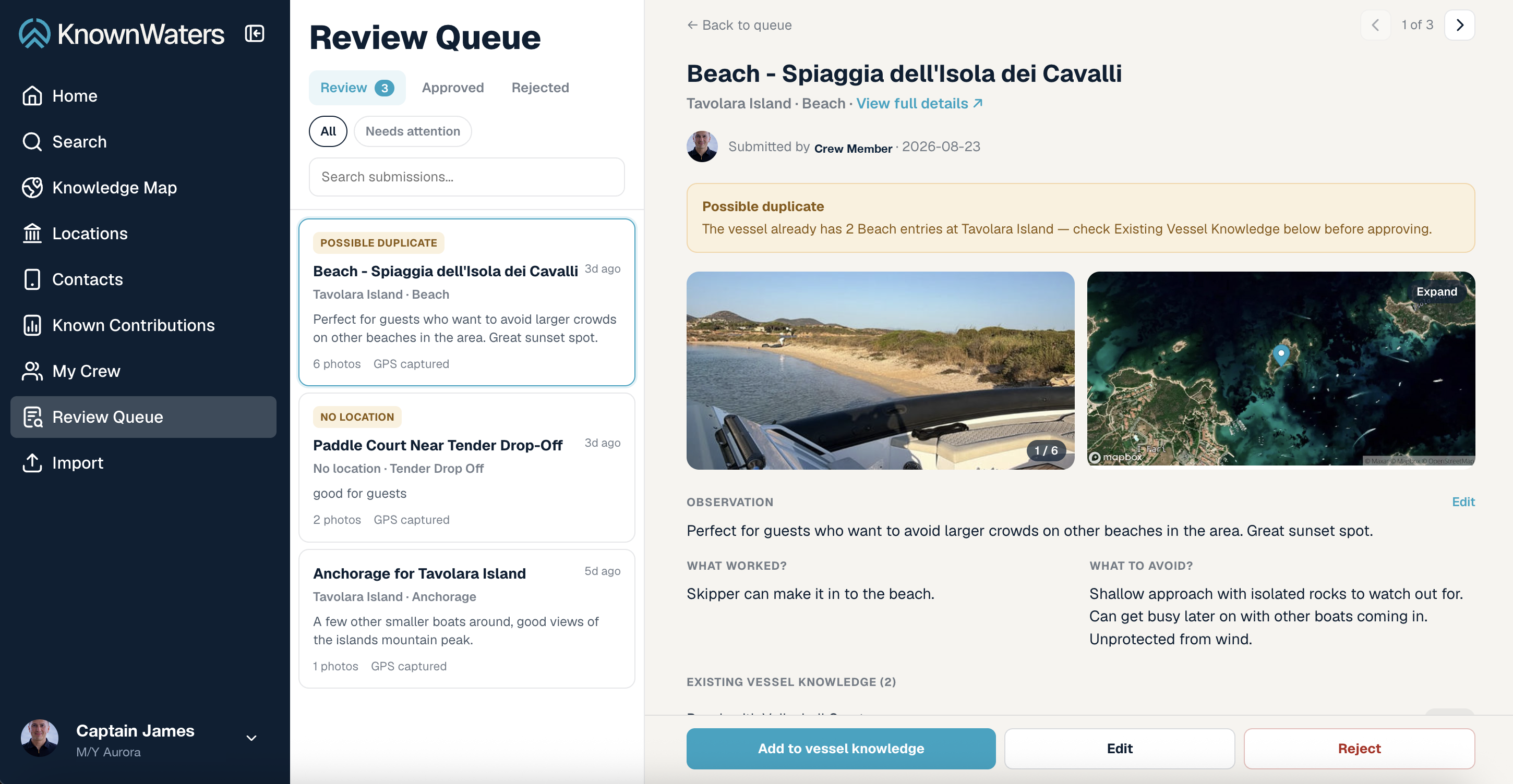Select Review Queue in the sidebar
Viewport: 1513px width, 784px height.
pyautogui.click(x=143, y=416)
